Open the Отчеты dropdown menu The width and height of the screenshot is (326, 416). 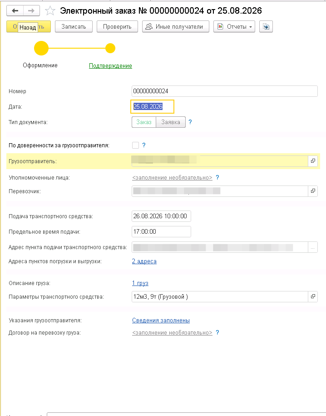point(234,26)
